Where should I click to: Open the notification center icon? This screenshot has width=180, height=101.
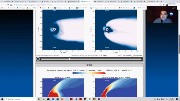(177, 99)
